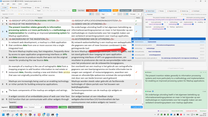Open the segment Status dropdown
Screen dimensions: 208x117
tap(35, 107)
